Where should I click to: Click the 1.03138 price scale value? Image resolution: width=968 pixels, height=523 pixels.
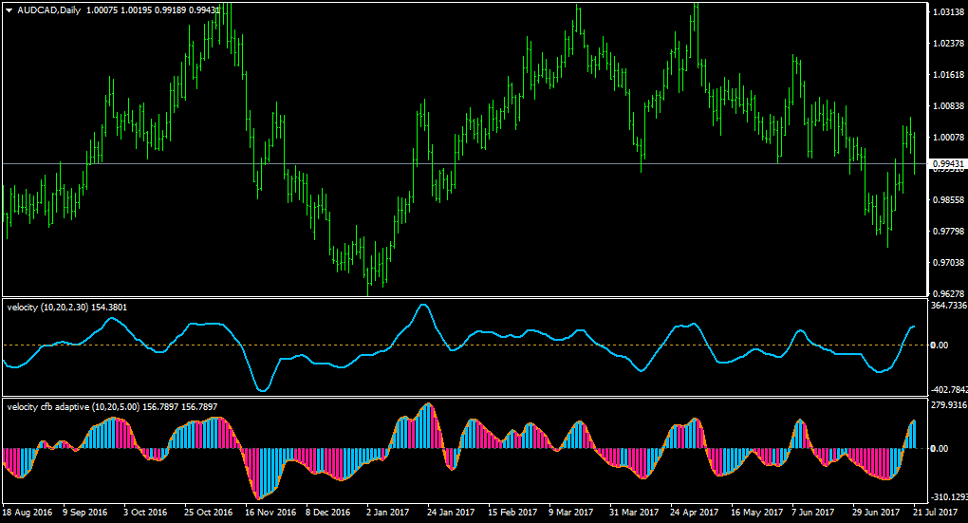[949, 11]
